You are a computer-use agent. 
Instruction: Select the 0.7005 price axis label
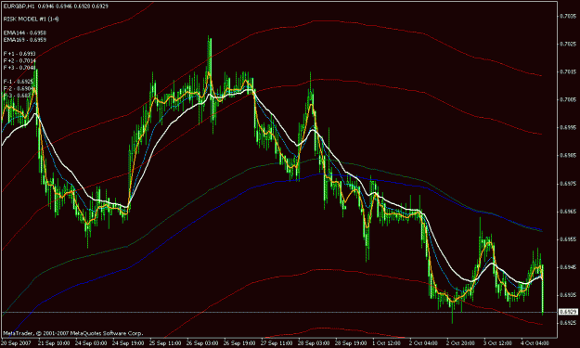tap(567, 100)
